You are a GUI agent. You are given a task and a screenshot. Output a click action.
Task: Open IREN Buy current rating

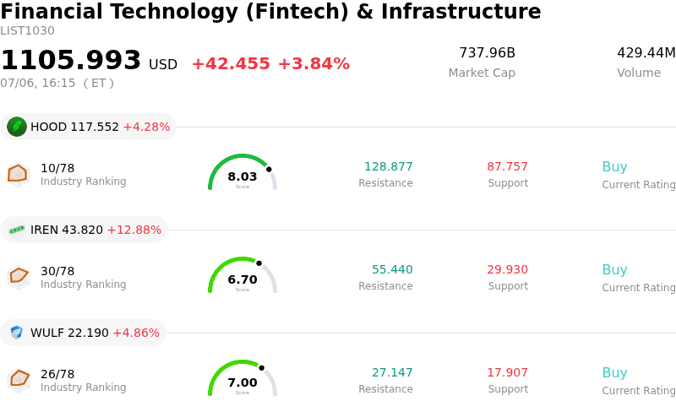click(615, 270)
